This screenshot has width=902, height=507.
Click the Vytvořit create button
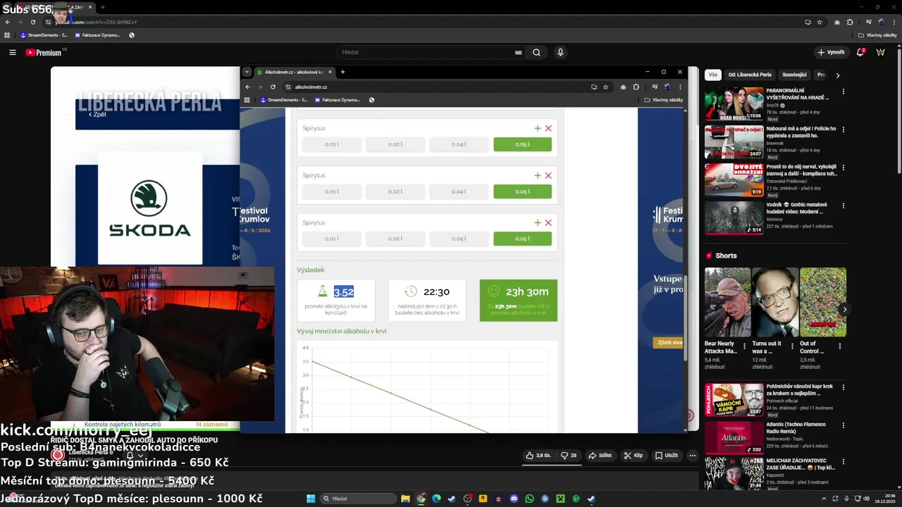tap(832, 52)
